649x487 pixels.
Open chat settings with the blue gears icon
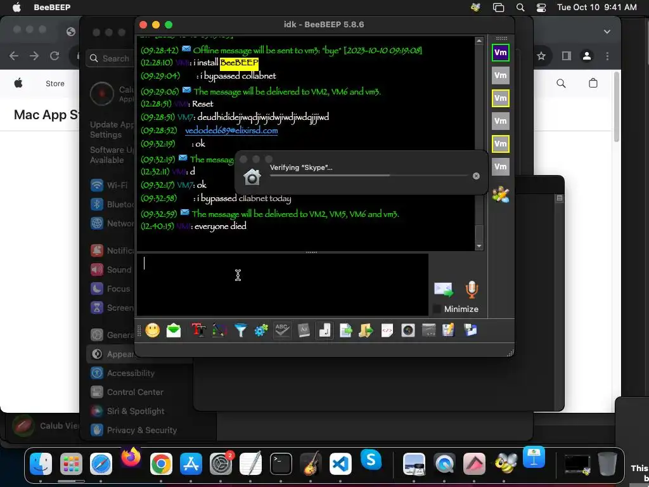click(261, 330)
